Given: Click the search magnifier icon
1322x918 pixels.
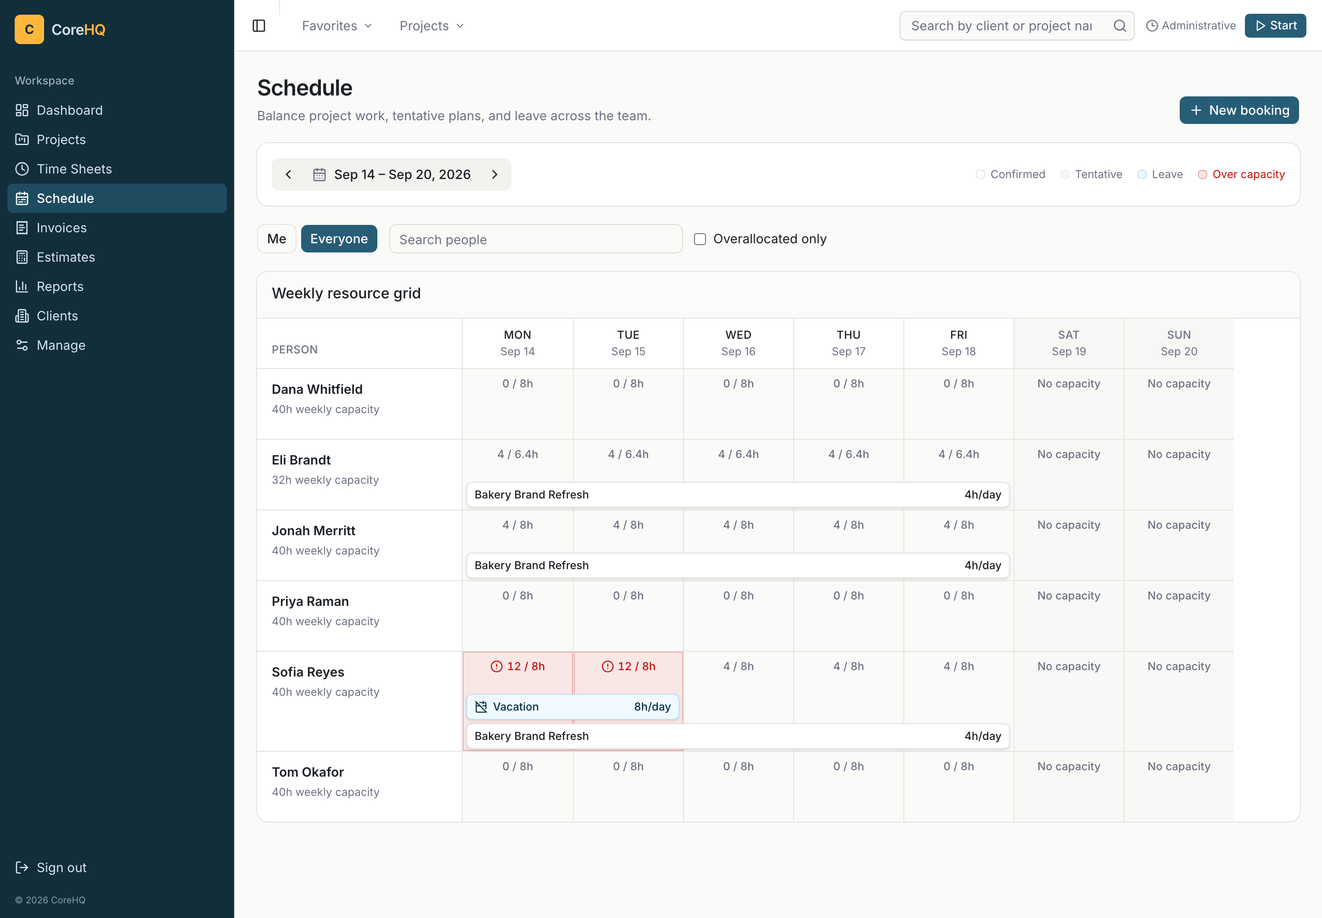Looking at the screenshot, I should tap(1120, 26).
